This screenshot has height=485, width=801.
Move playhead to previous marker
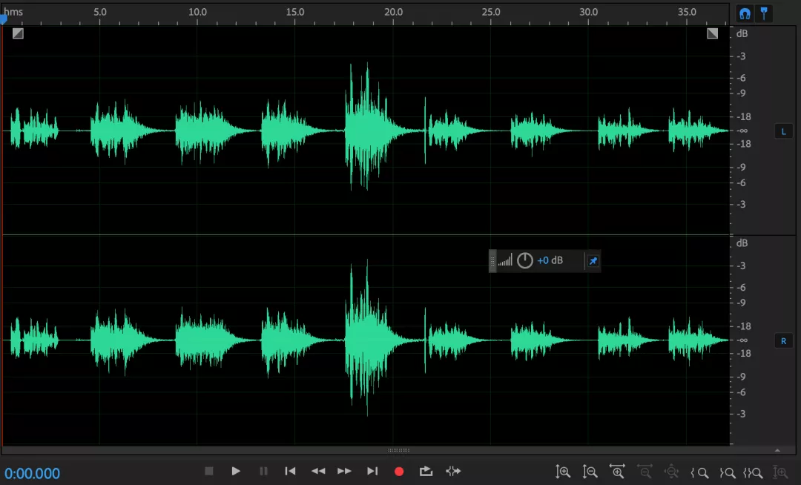pos(290,471)
